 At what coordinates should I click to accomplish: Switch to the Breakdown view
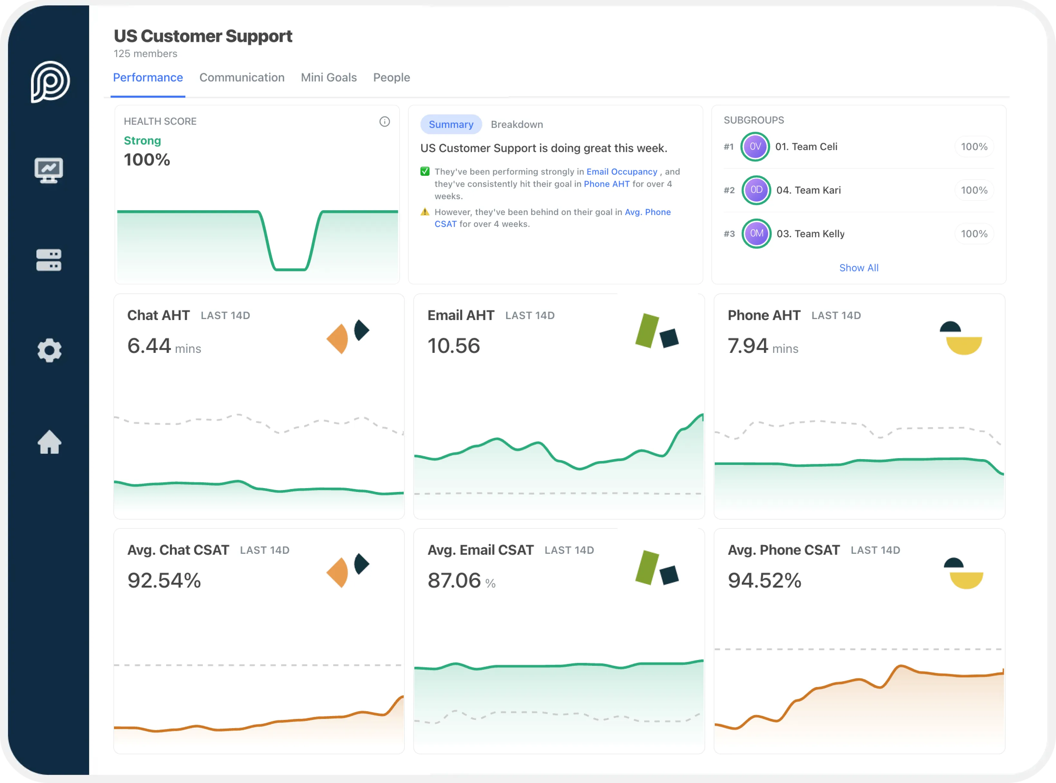517,125
